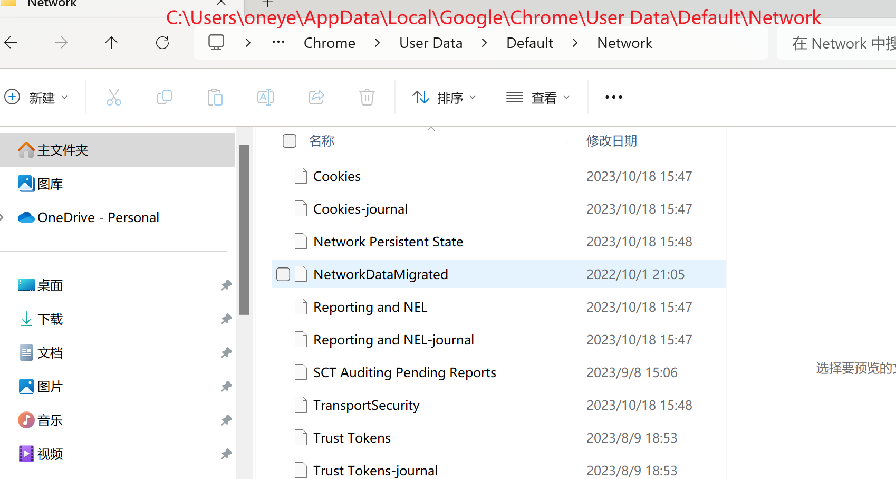Open the 排序 (Sort) dropdown menu
The height and width of the screenshot is (479, 896).
coord(444,98)
